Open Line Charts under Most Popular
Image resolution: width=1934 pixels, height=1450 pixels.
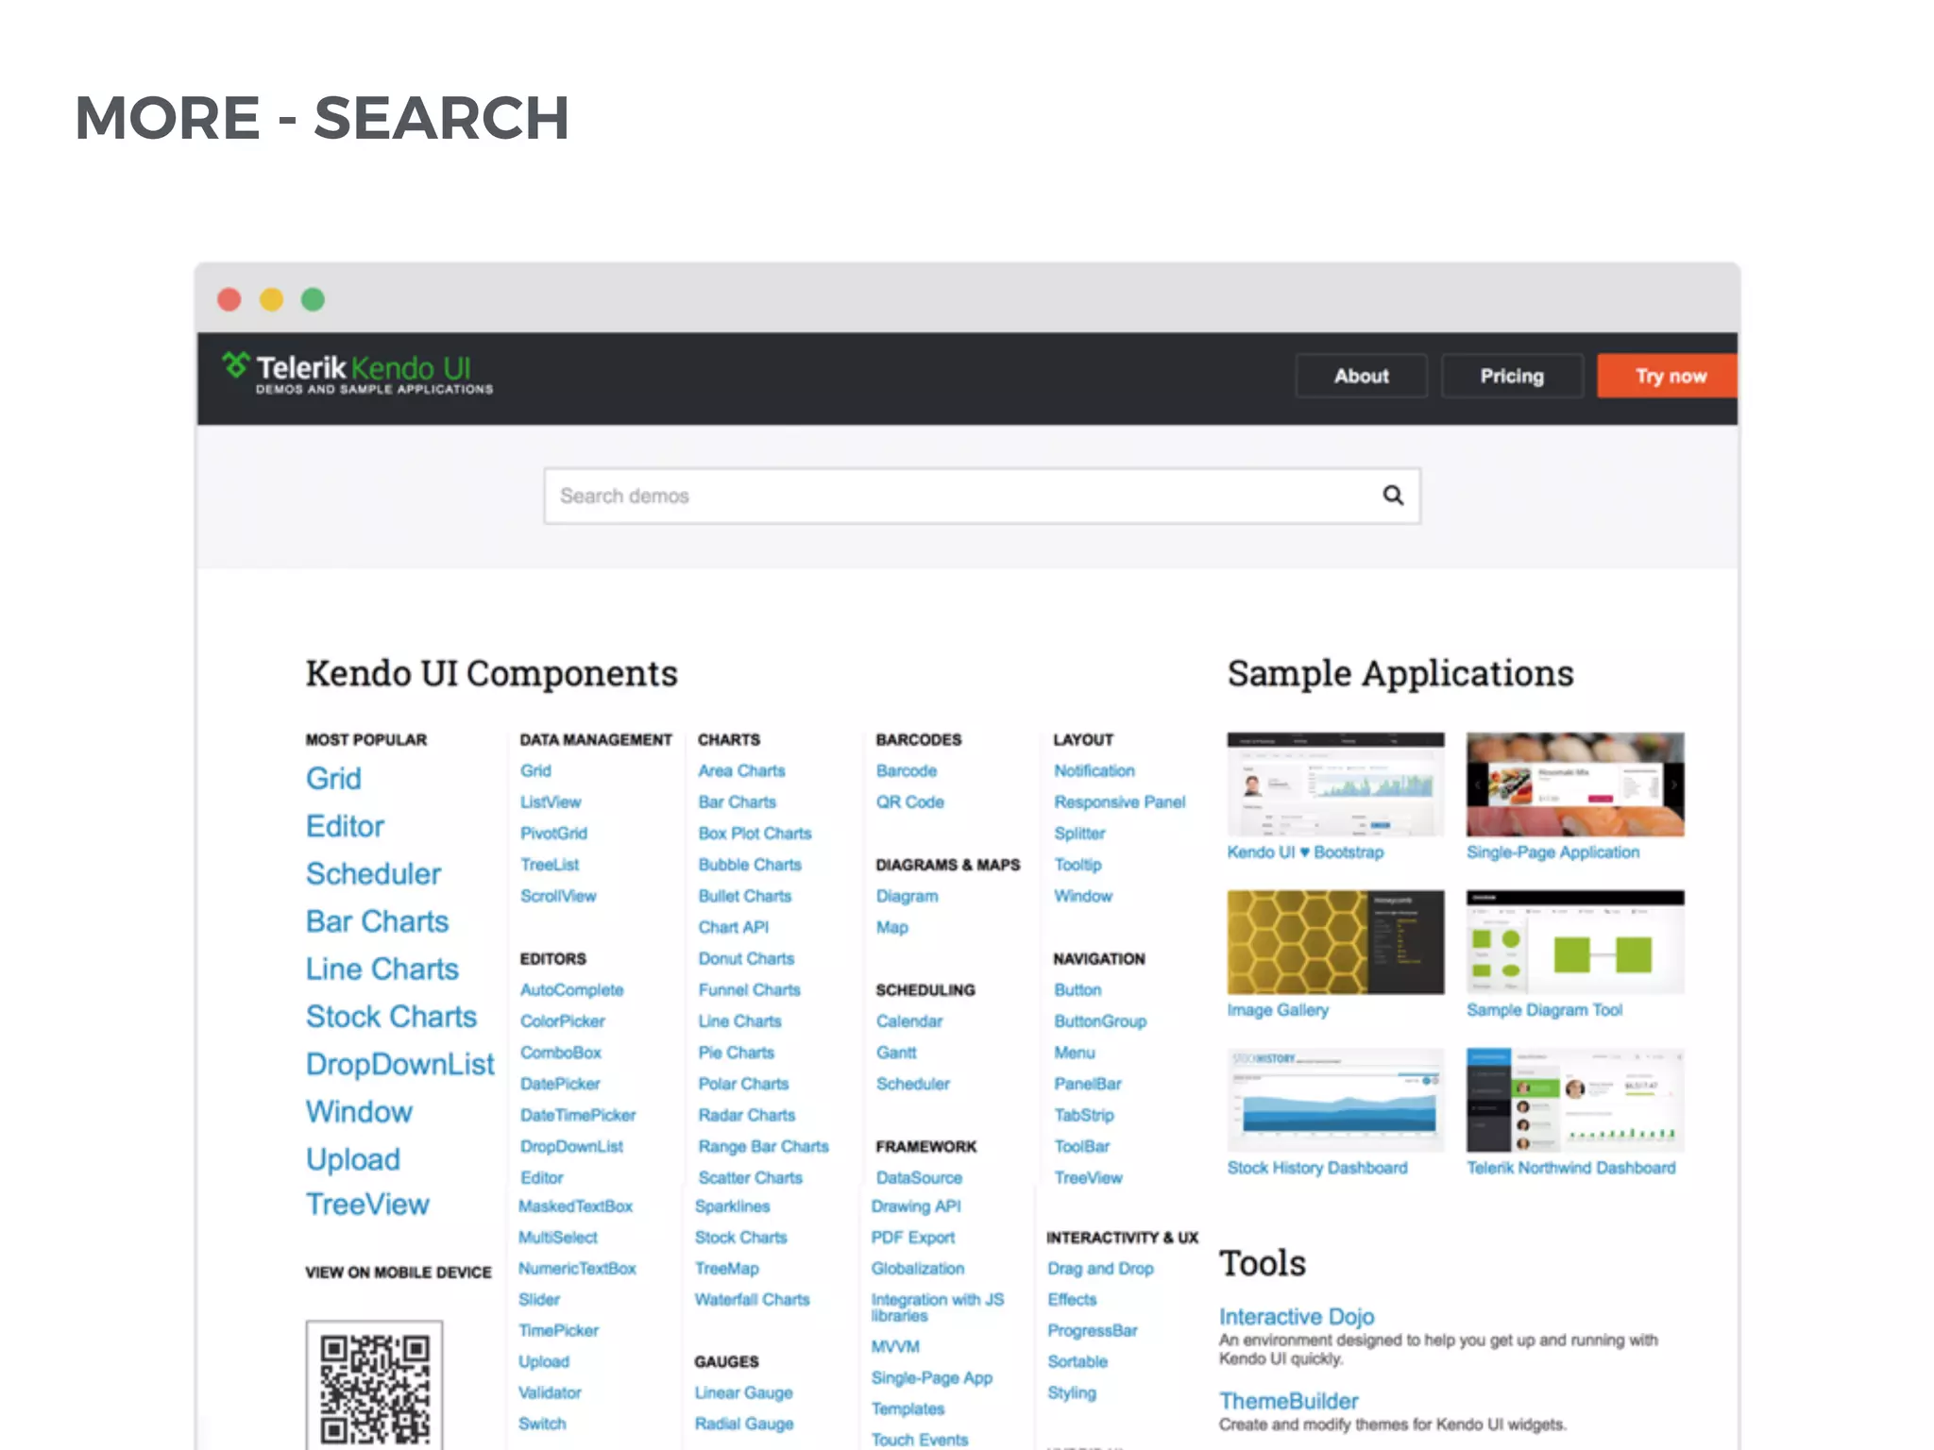point(382,969)
